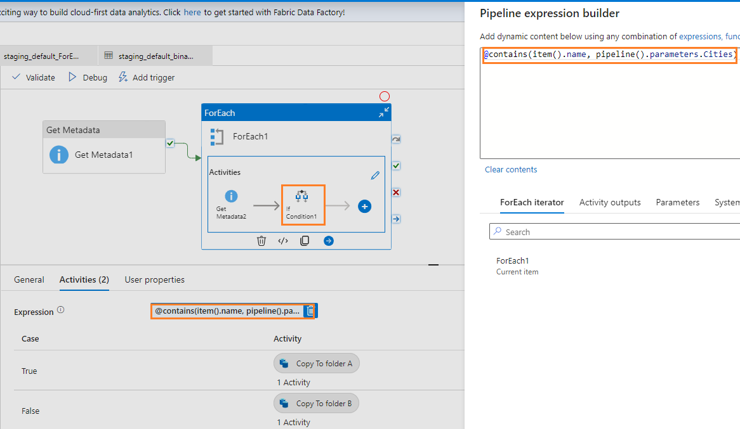This screenshot has height=429, width=740.
Task: Click the properties panel resize handle
Action: (433, 265)
